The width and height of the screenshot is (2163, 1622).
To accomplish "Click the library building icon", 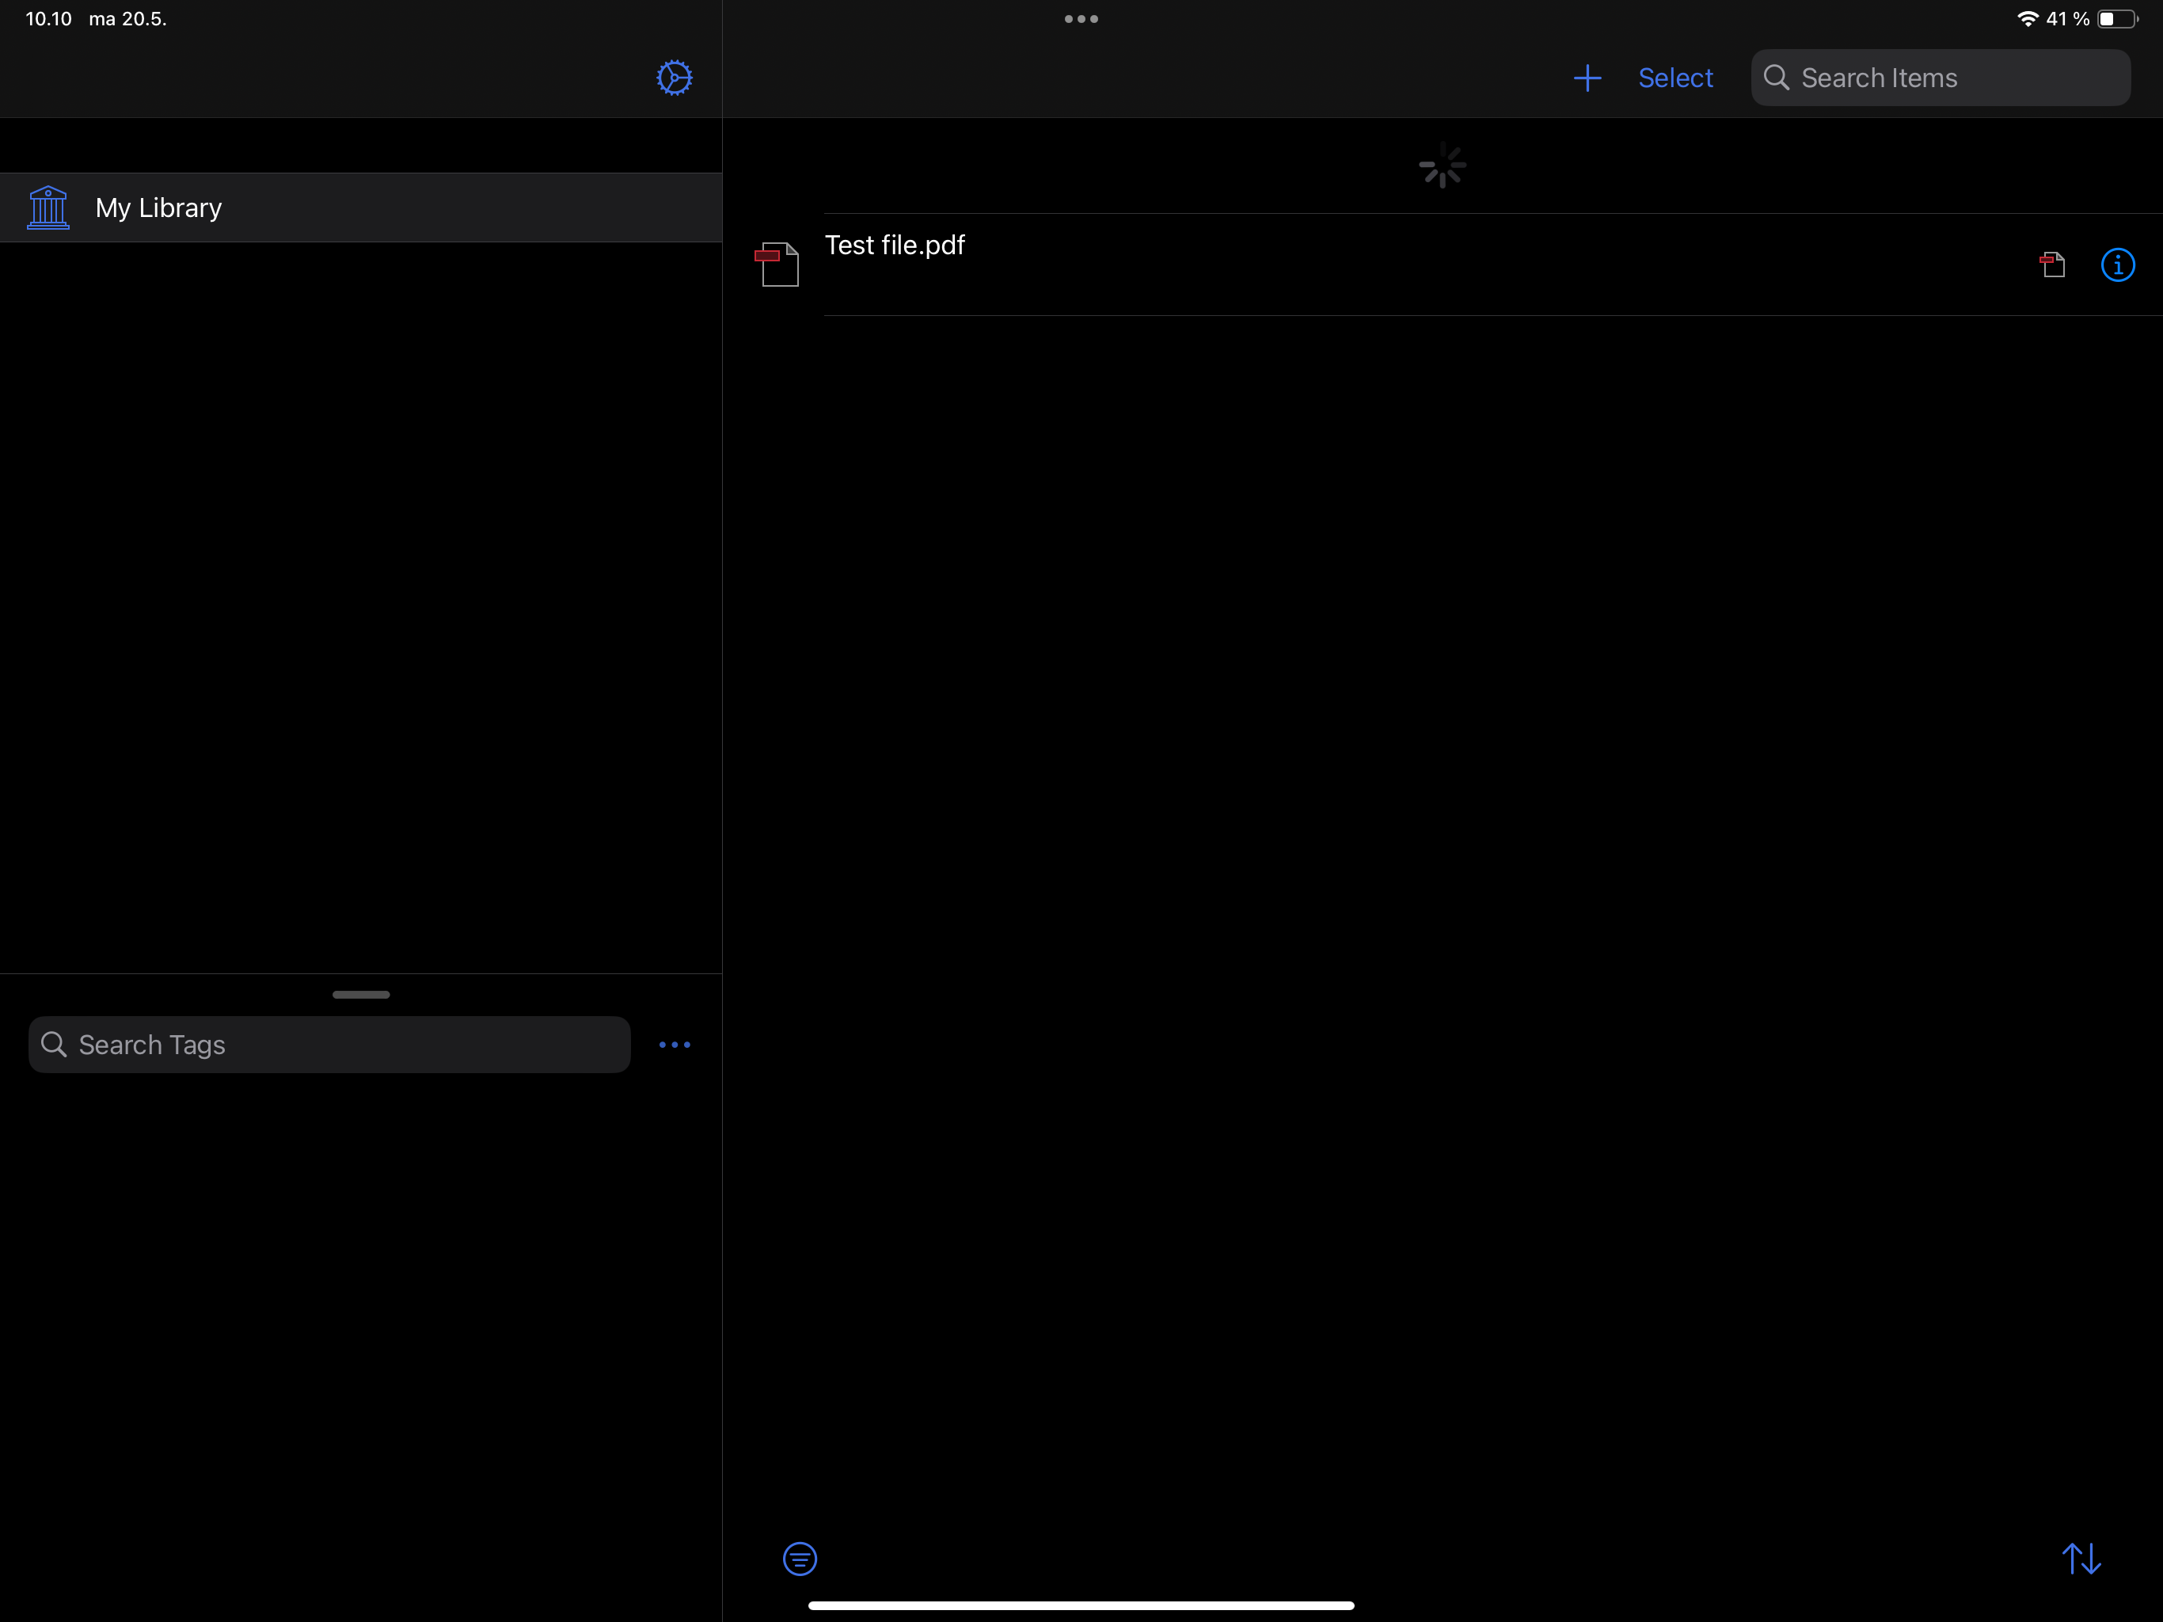I will pyautogui.click(x=48, y=208).
